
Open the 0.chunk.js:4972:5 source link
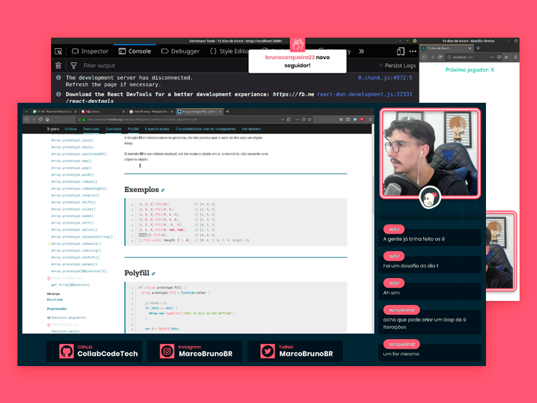pos(385,78)
